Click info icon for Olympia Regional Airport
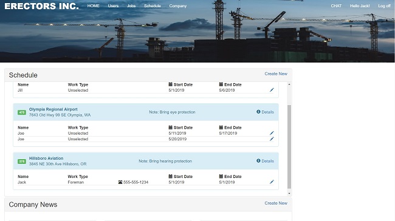Image resolution: width=395 pixels, height=221 pixels. coord(258,112)
